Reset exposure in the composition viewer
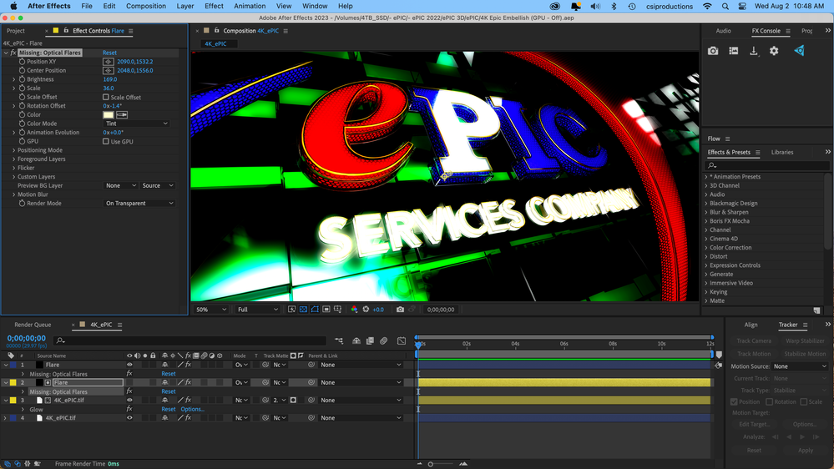Viewport: 834px width, 469px height. click(x=366, y=310)
